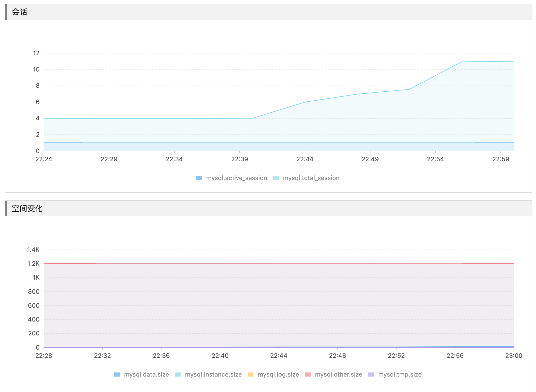Image resolution: width=536 pixels, height=392 pixels.
Task: Click the 22:44 tick on session chart
Action: click(305, 159)
